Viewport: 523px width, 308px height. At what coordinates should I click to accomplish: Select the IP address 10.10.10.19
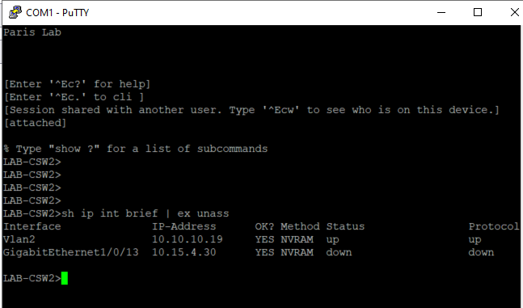[187, 239]
